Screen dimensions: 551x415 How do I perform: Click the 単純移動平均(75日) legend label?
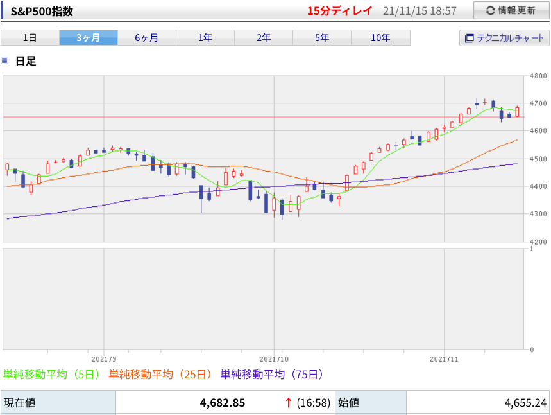(271, 374)
